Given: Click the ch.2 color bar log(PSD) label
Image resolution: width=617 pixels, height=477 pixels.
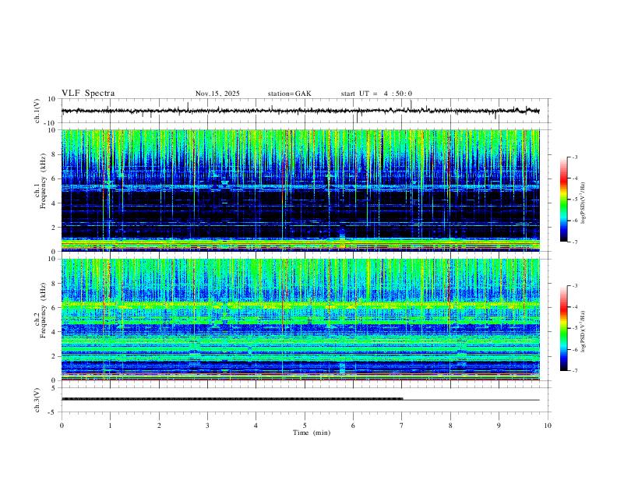Looking at the screenshot, I should 584,332.
